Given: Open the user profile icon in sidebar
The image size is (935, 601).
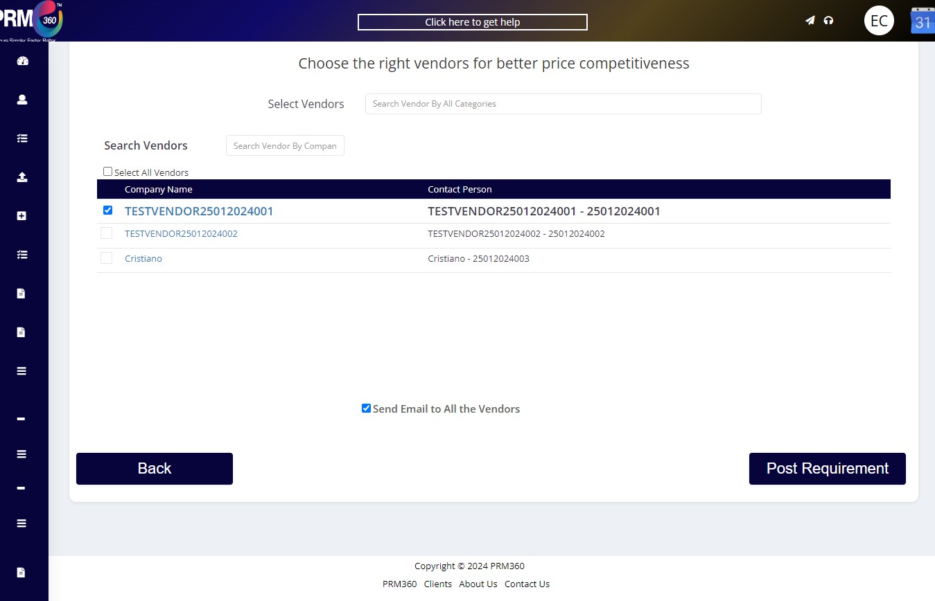Looking at the screenshot, I should click(x=22, y=100).
